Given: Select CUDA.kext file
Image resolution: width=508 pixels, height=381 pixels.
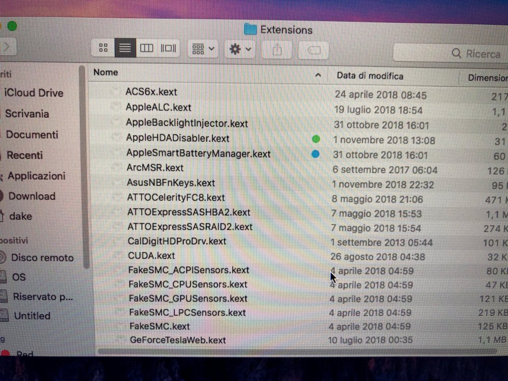Looking at the screenshot, I should click(x=151, y=256).
